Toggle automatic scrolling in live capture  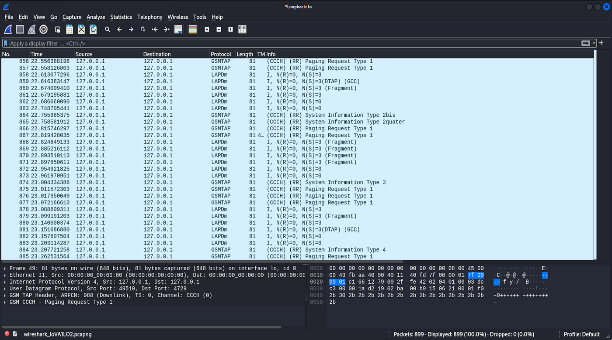click(178, 29)
